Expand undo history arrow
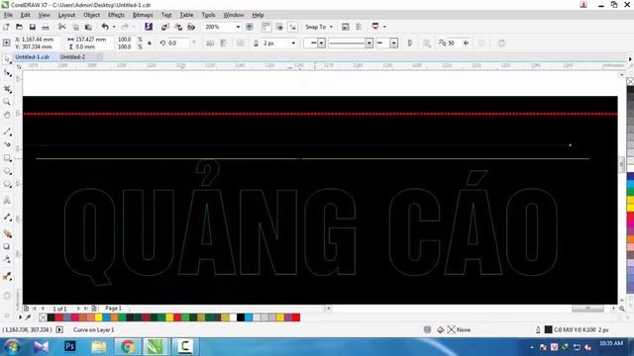 [x=114, y=27]
